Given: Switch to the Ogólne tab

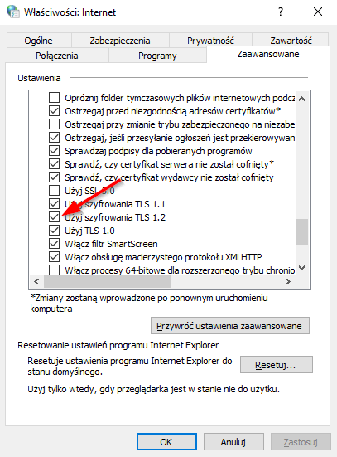Looking at the screenshot, I should (x=39, y=40).
